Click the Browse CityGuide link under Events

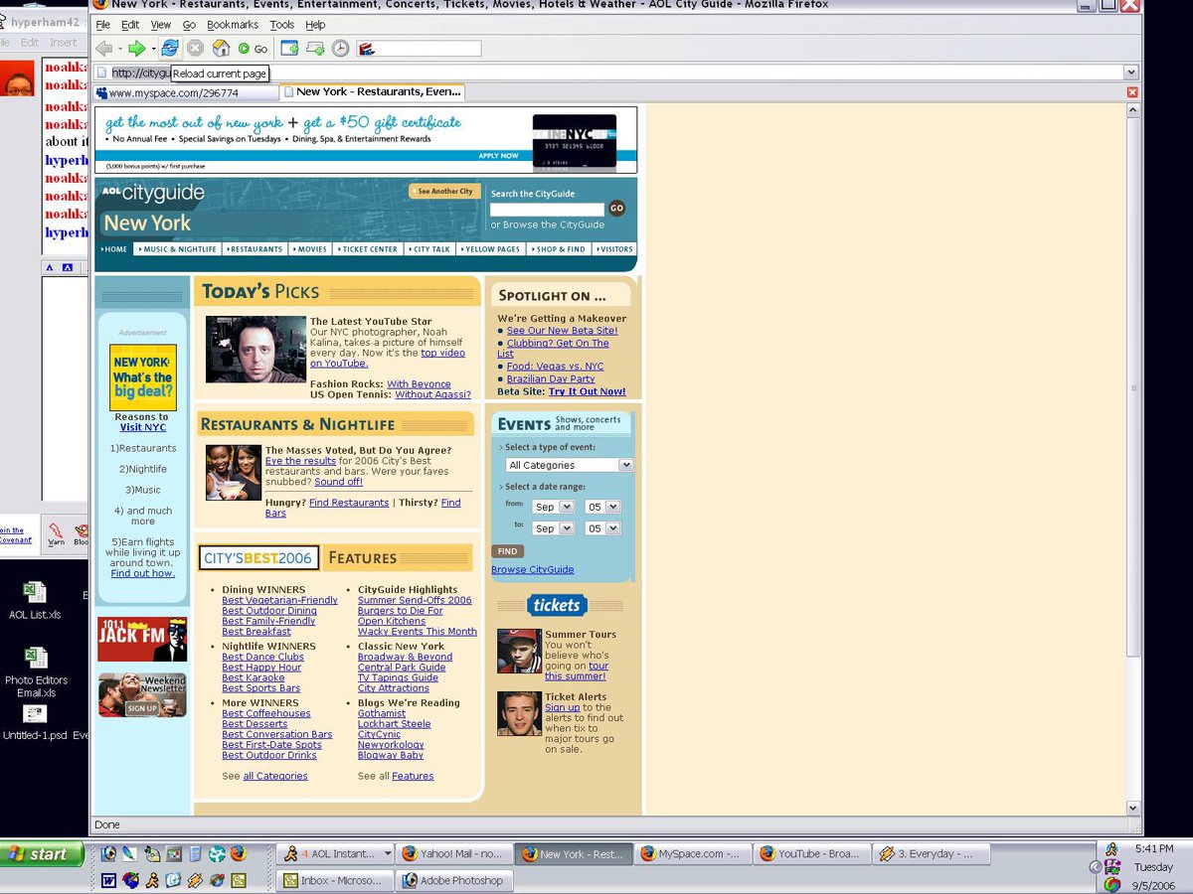point(532,569)
